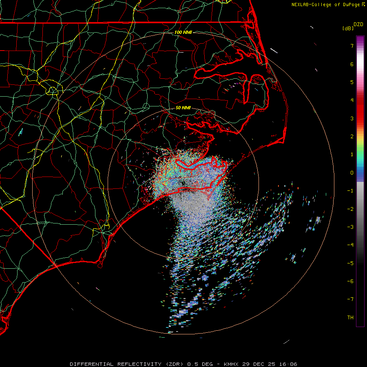The height and width of the screenshot is (367, 367).
Task: Click the -2 value on the scale
Action: [x=350, y=209]
